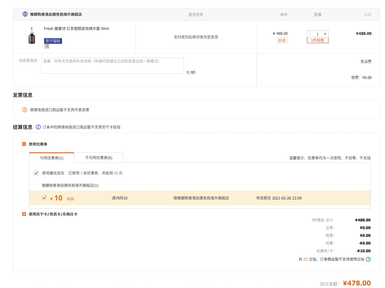Toggle the 使用最优组合 checkbox
Viewport: 385px width, 288px height.
[36, 173]
